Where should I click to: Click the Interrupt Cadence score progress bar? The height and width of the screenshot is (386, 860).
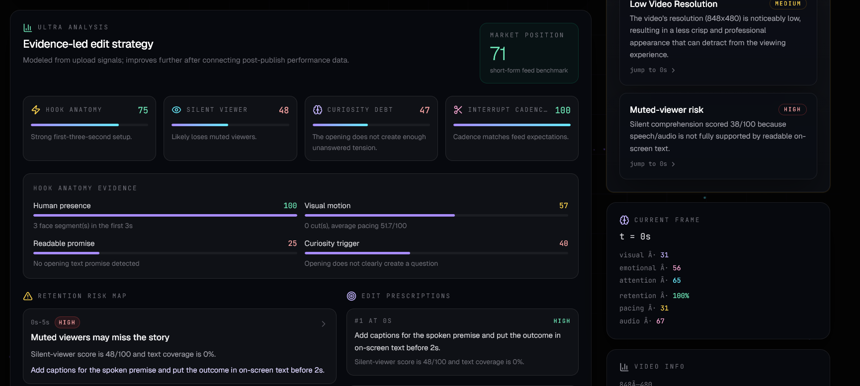512,125
